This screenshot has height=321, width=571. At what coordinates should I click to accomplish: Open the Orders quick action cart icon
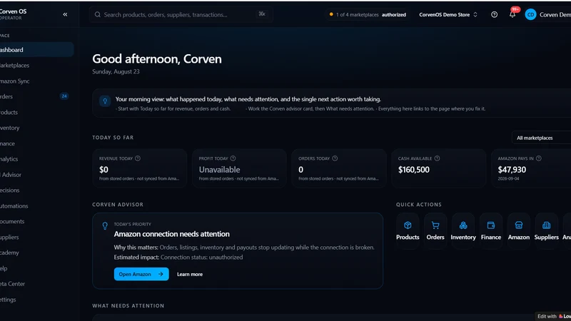click(435, 225)
